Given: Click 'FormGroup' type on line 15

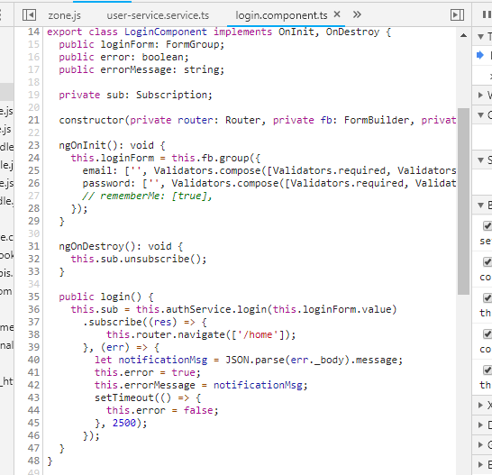Looking at the screenshot, I should (x=192, y=44).
